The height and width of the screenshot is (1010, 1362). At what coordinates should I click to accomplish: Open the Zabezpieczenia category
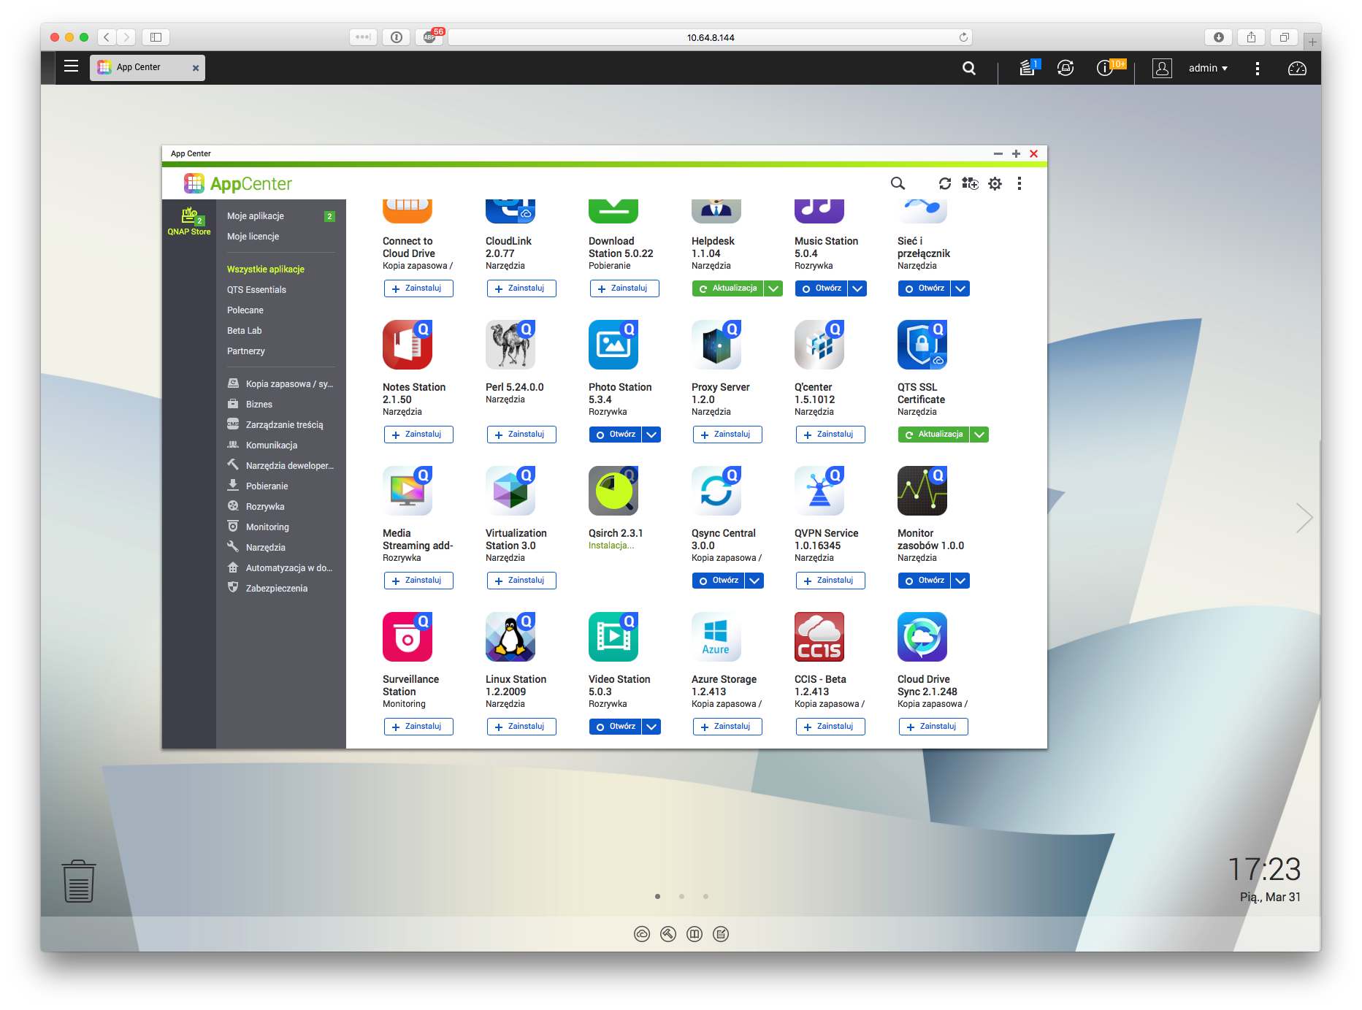[x=277, y=589]
